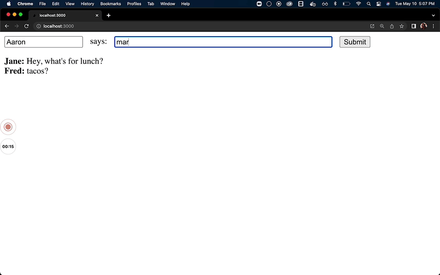
Task: Close the localhost:3000 tab
Action: point(97,15)
